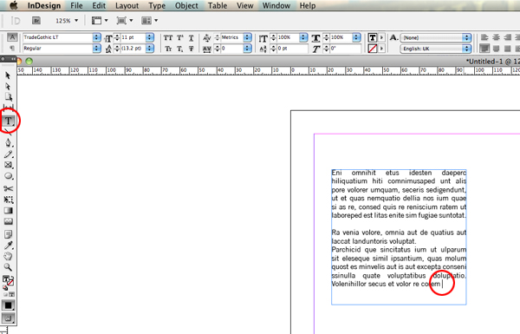Click the view mode button at toolbox bottom
Image resolution: width=520 pixels, height=334 pixels.
point(9,318)
